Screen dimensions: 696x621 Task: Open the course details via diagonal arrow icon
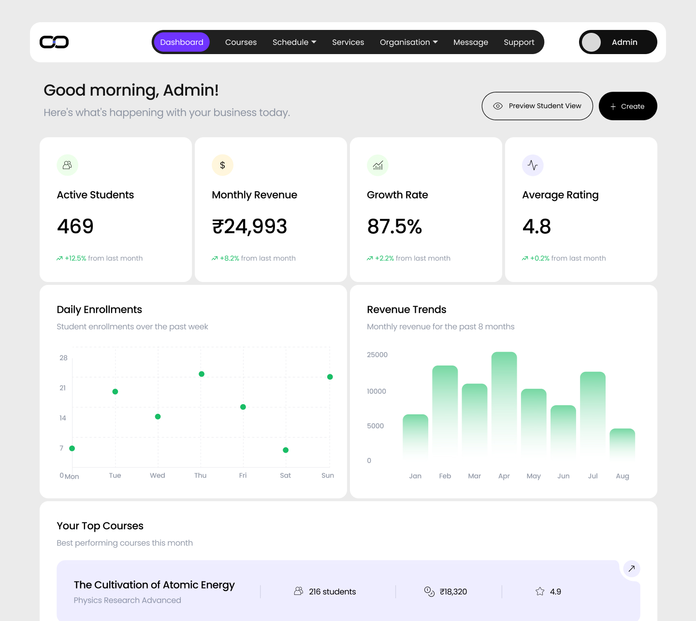[x=631, y=569]
